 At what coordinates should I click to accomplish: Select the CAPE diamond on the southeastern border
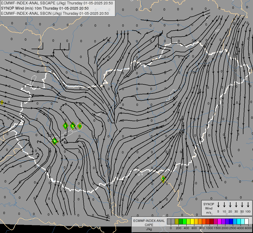point(163,179)
